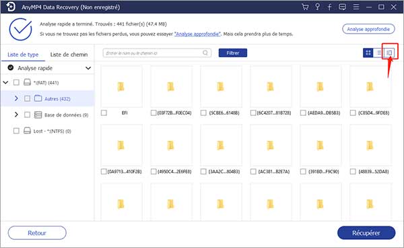The image size is (404, 248).
Task: Click the Filtrer button
Action: point(233,53)
